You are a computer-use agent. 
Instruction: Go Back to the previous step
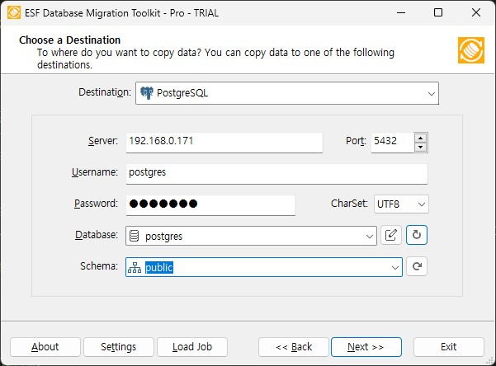coord(294,347)
